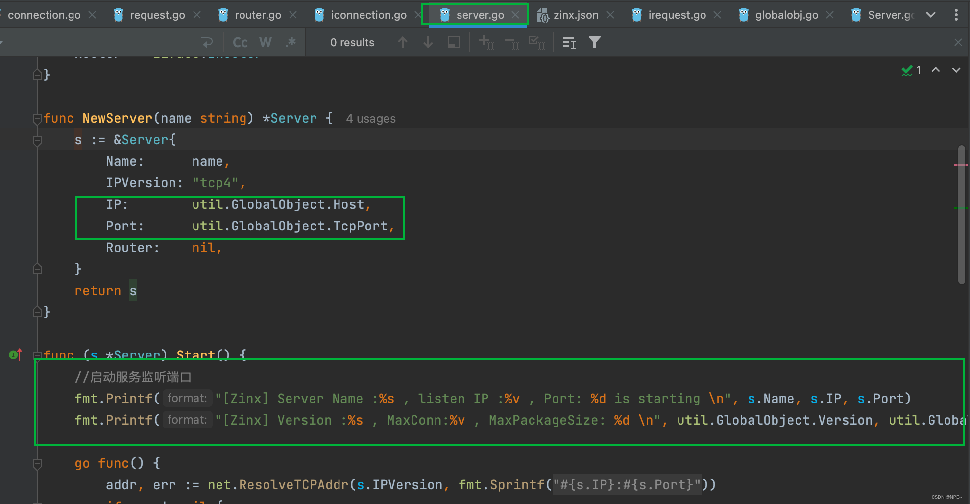The image size is (970, 504).
Task: Switch to the router.go tab
Action: tap(258, 15)
